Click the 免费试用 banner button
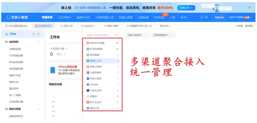The width and height of the screenshot is (257, 123). (186, 8)
